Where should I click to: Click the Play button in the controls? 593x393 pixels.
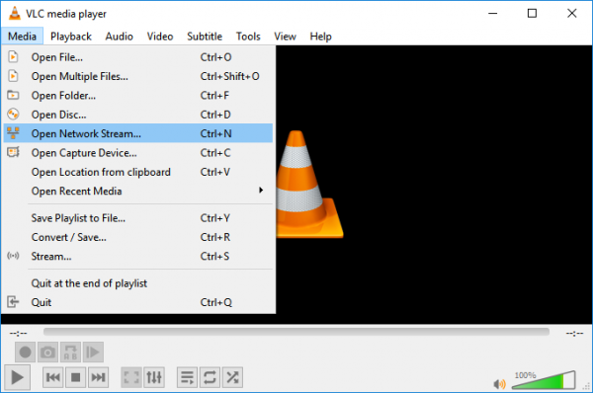[17, 377]
